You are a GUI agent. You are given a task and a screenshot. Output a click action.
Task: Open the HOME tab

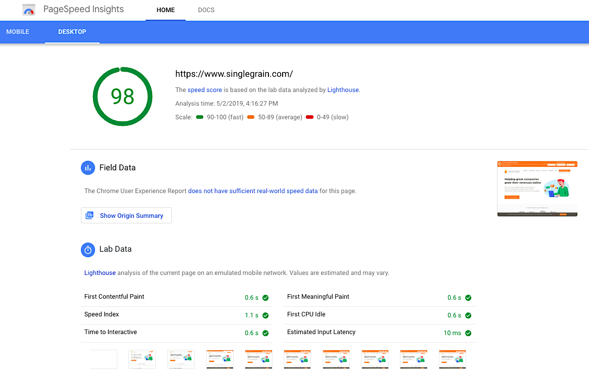pyautogui.click(x=166, y=10)
